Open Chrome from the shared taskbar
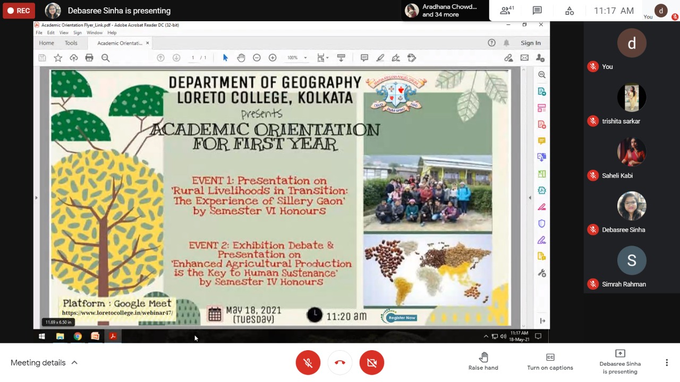The width and height of the screenshot is (680, 382). [x=78, y=336]
